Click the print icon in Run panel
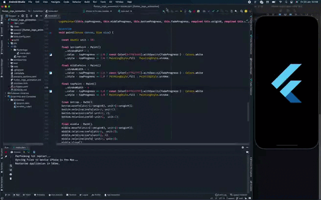Image resolution: width=321 pixels, height=200 pixels. (x=11, y=174)
